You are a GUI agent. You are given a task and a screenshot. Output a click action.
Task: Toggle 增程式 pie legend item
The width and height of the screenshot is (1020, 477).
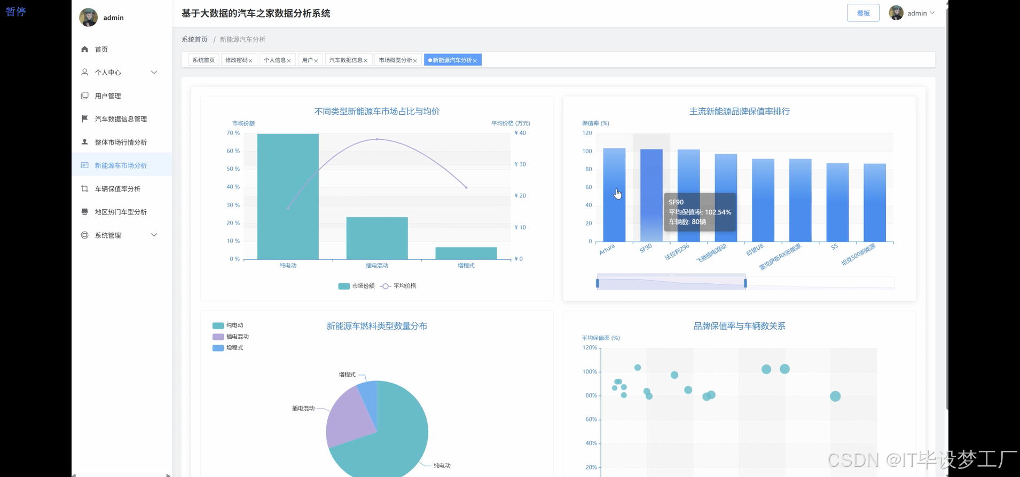[228, 348]
